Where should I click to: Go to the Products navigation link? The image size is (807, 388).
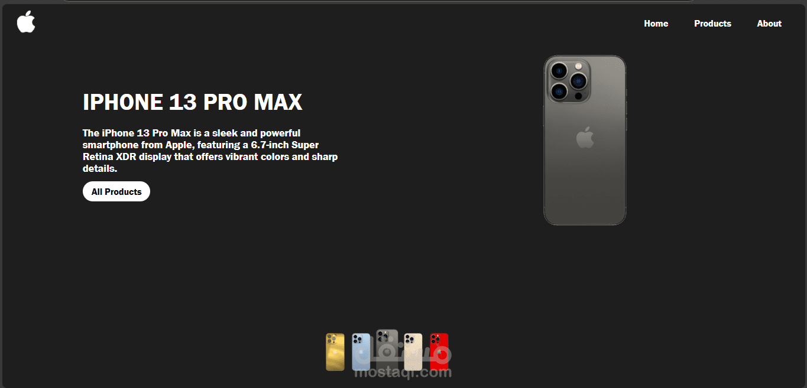click(x=712, y=24)
